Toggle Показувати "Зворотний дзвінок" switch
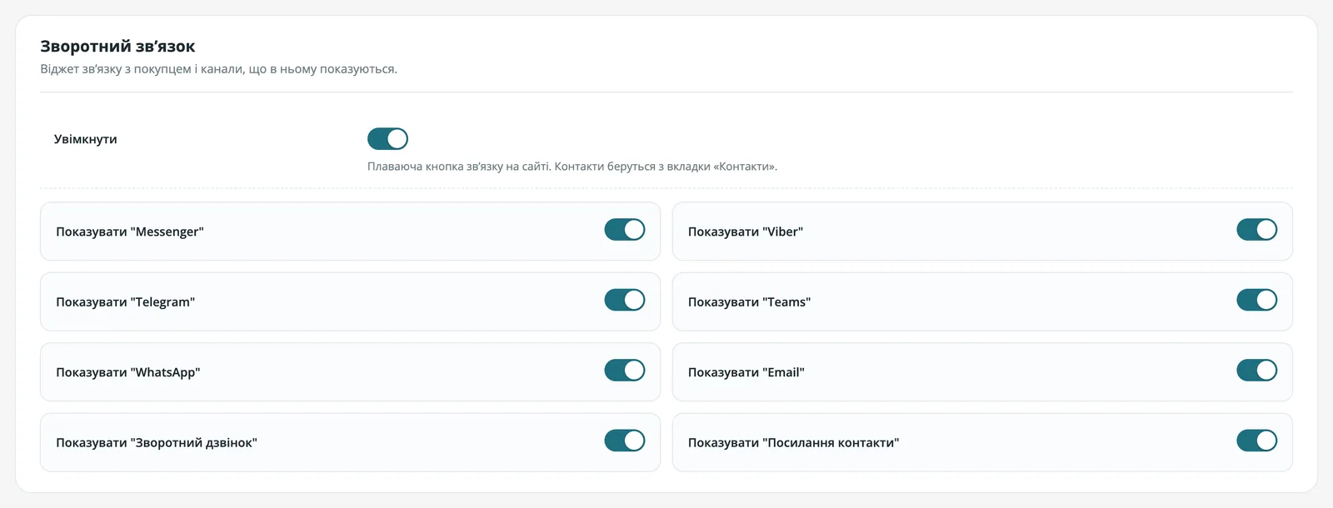 coord(625,441)
